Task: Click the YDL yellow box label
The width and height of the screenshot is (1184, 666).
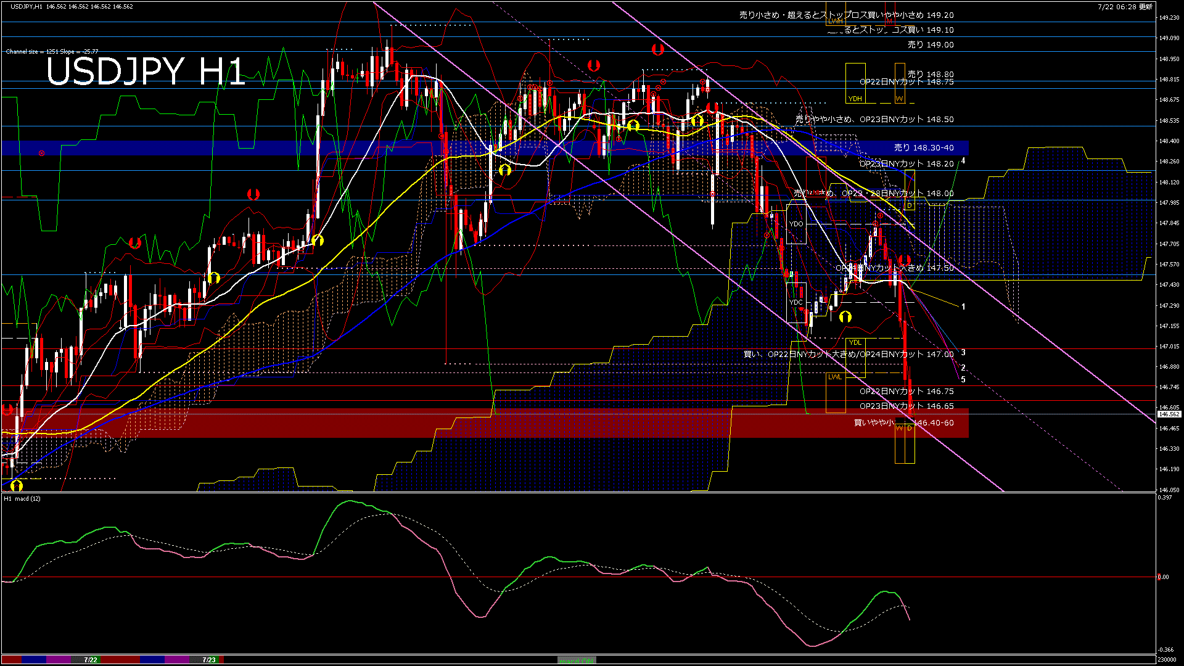Action: (x=855, y=342)
